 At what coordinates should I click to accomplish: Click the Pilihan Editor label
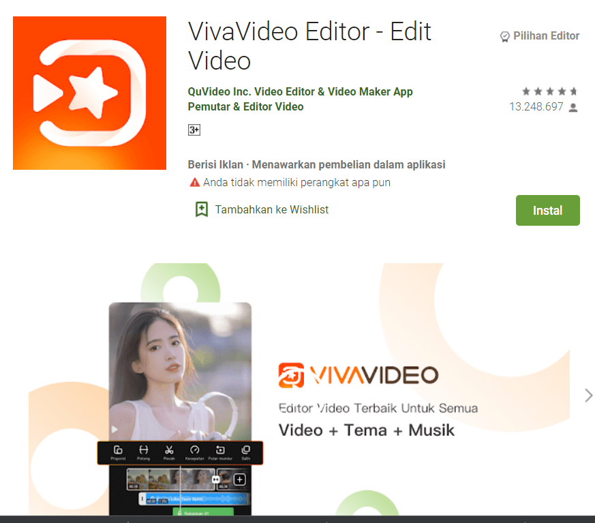(x=546, y=35)
